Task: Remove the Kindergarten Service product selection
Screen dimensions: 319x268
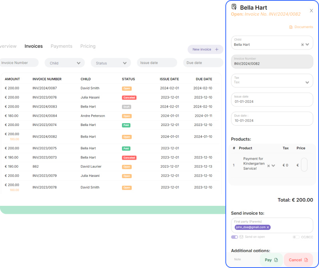Action: click(x=268, y=166)
